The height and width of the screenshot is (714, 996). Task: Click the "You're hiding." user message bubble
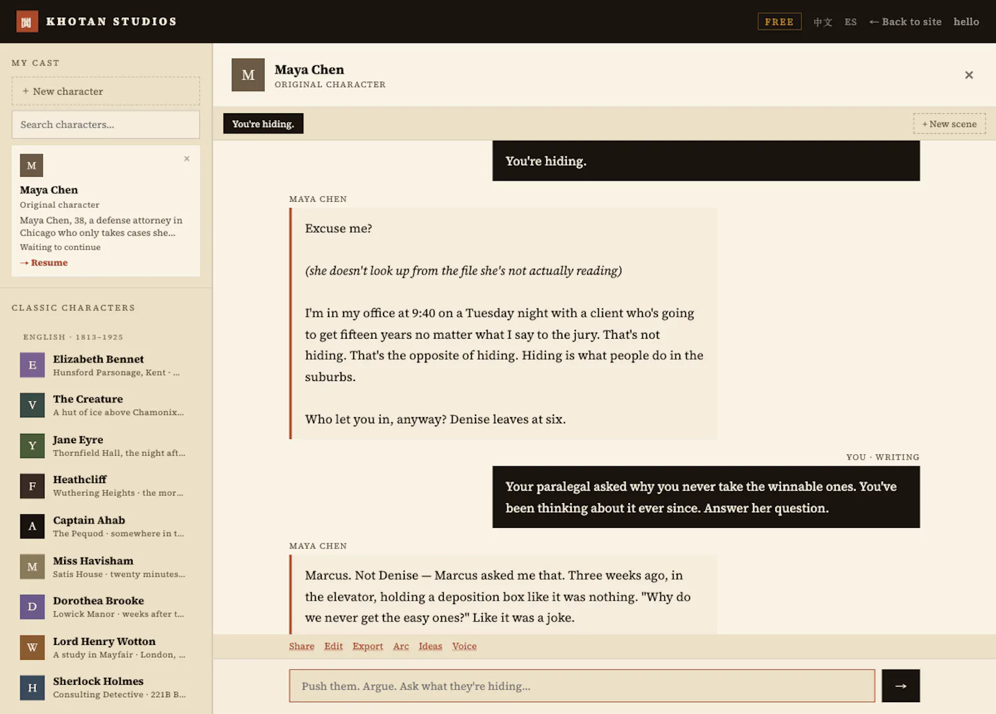tap(706, 161)
